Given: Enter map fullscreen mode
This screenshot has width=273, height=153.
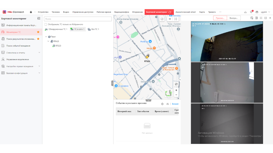Looking at the screenshot, I should coord(176,19).
